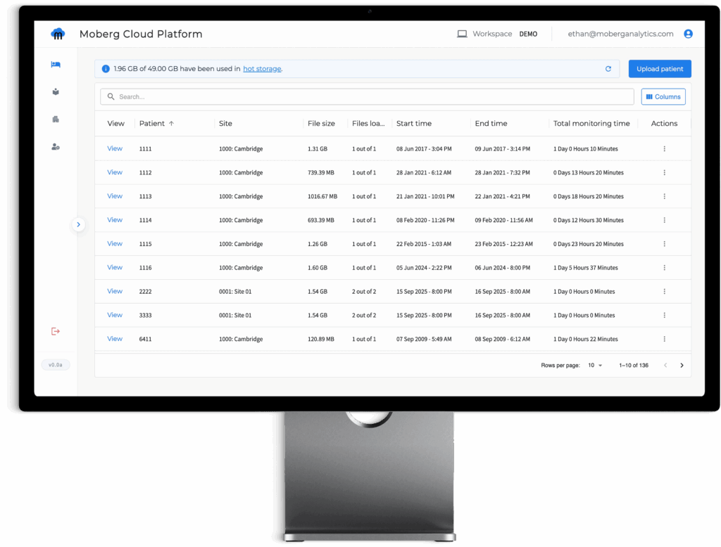Open user management via the user-gear sidebar icon
Screen dimensions: 721x547
pos(56,146)
